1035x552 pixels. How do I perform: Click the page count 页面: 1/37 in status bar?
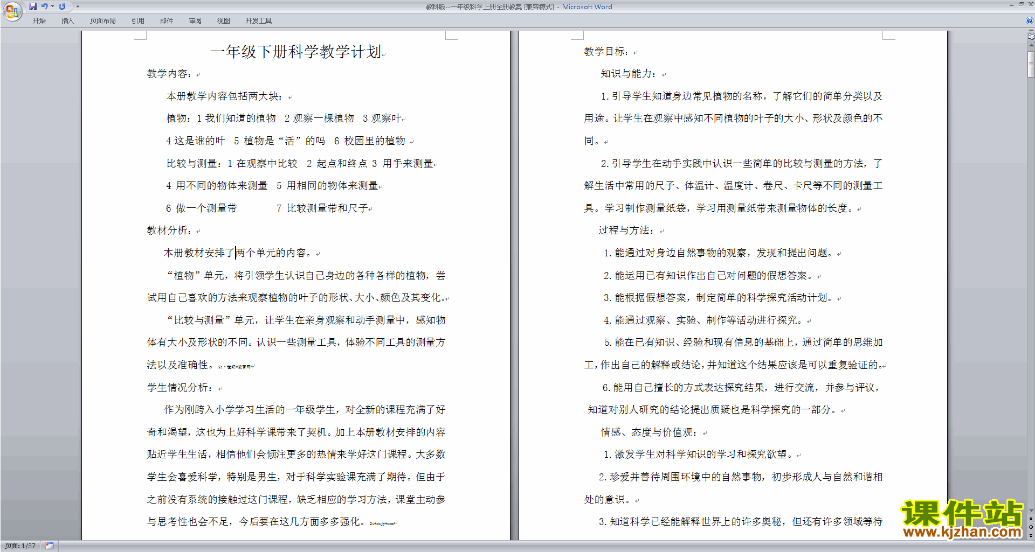coord(20,546)
